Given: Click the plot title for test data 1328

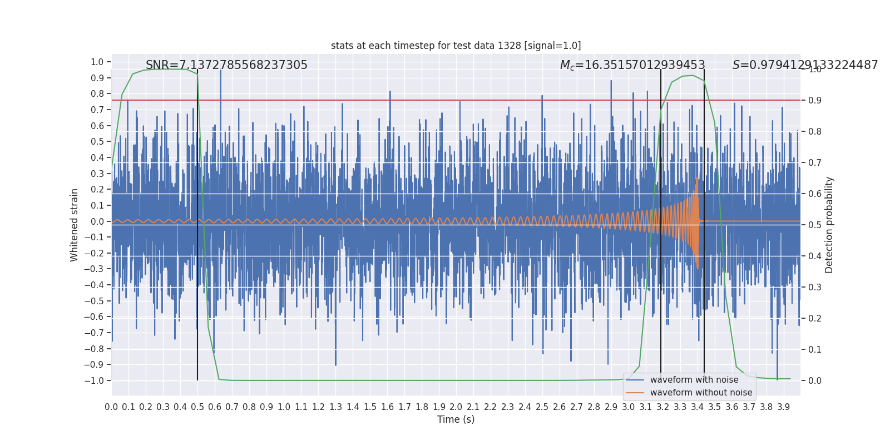Looking at the screenshot, I should [x=456, y=46].
